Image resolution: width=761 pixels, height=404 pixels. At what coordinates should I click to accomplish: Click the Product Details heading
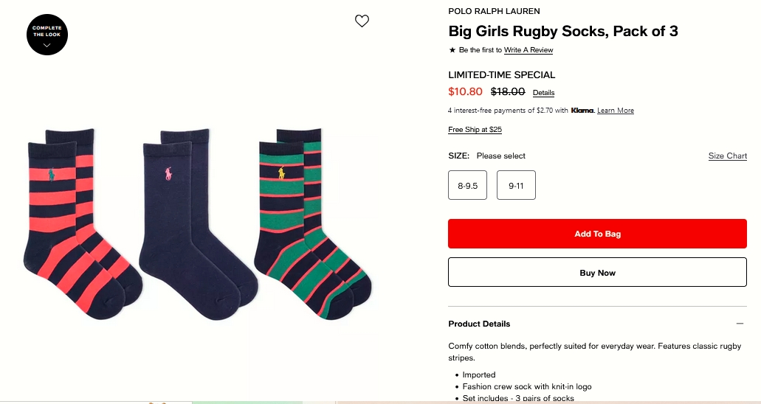pos(479,324)
